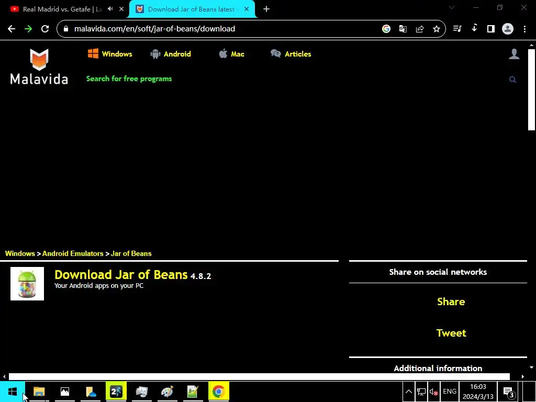The image size is (536, 402).
Task: Follow the Jar of Beans breadcrumb link
Action: (131, 254)
